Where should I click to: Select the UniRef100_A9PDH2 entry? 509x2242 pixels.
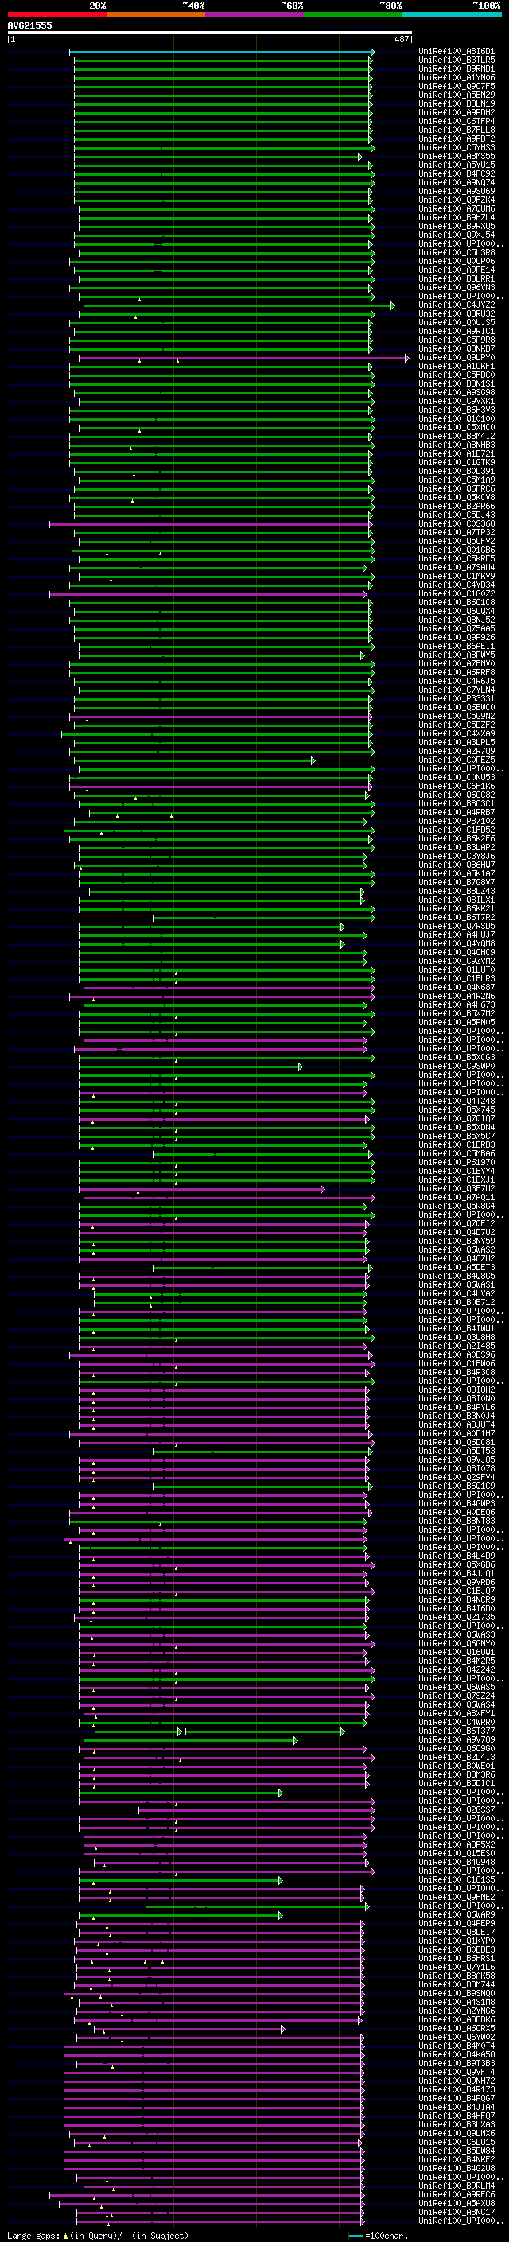(x=457, y=112)
